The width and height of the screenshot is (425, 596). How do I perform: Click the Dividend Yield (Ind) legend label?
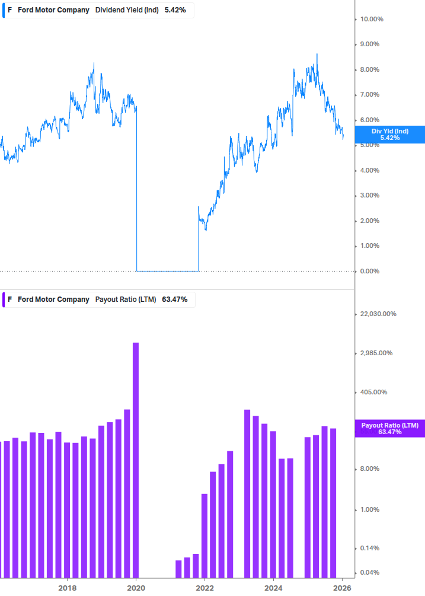127,10
